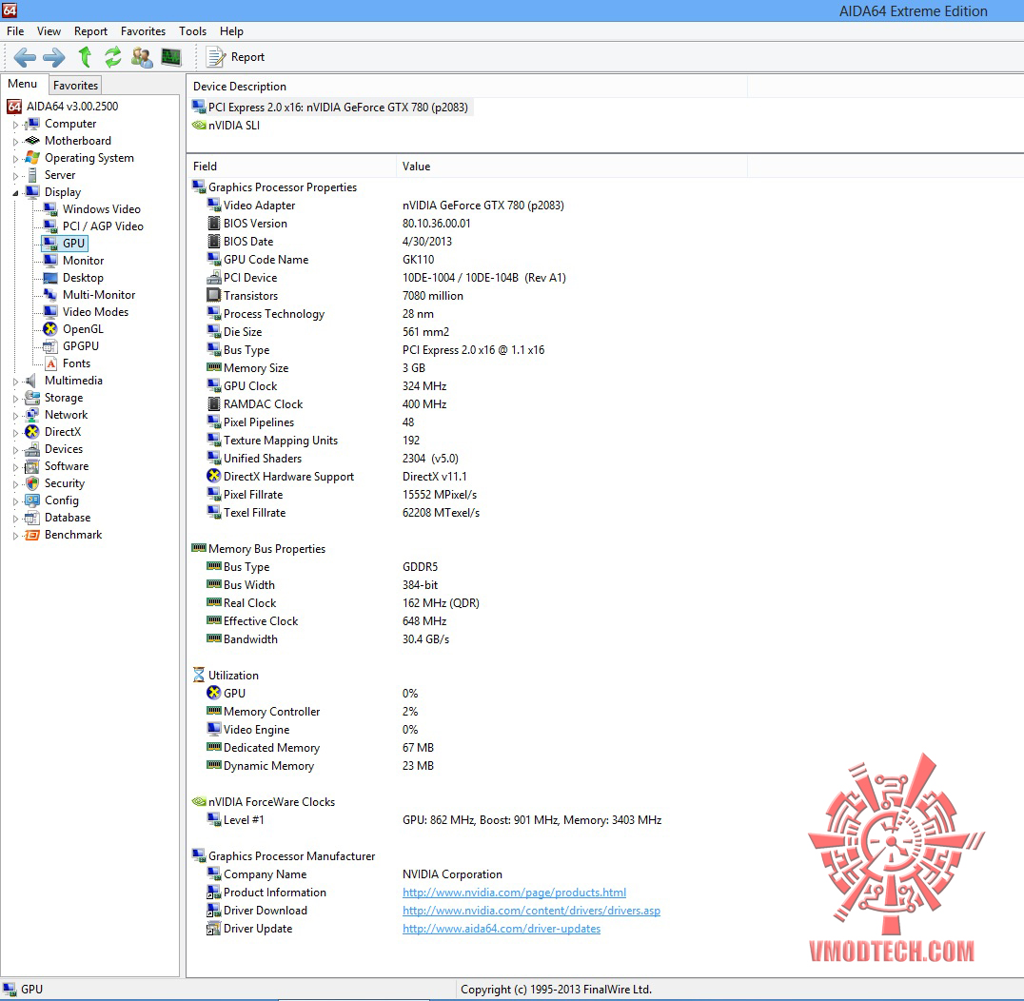Switch to the Menu tab
This screenshot has height=1001, width=1024.
[x=22, y=84]
